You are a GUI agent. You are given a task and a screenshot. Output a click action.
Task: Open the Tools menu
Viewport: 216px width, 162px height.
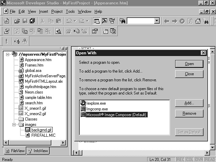point(70,11)
